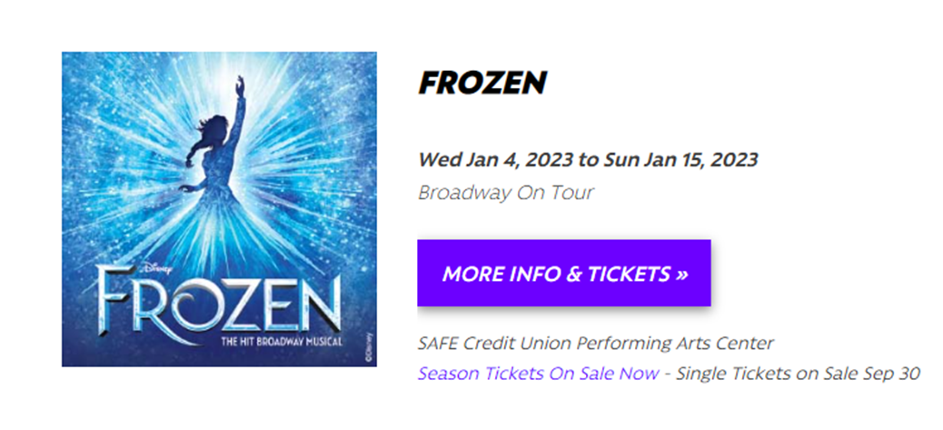Click the 'Sep 30' on-sale date
This screenshot has width=943, height=430.
[x=894, y=373]
